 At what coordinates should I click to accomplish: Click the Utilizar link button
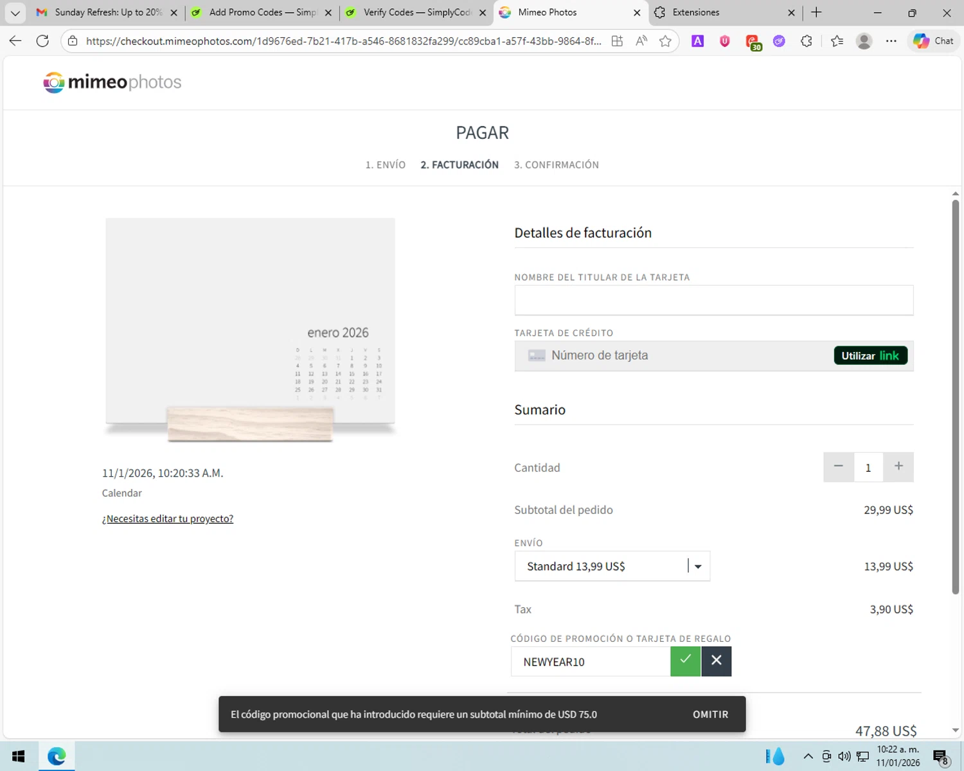pyautogui.click(x=871, y=355)
